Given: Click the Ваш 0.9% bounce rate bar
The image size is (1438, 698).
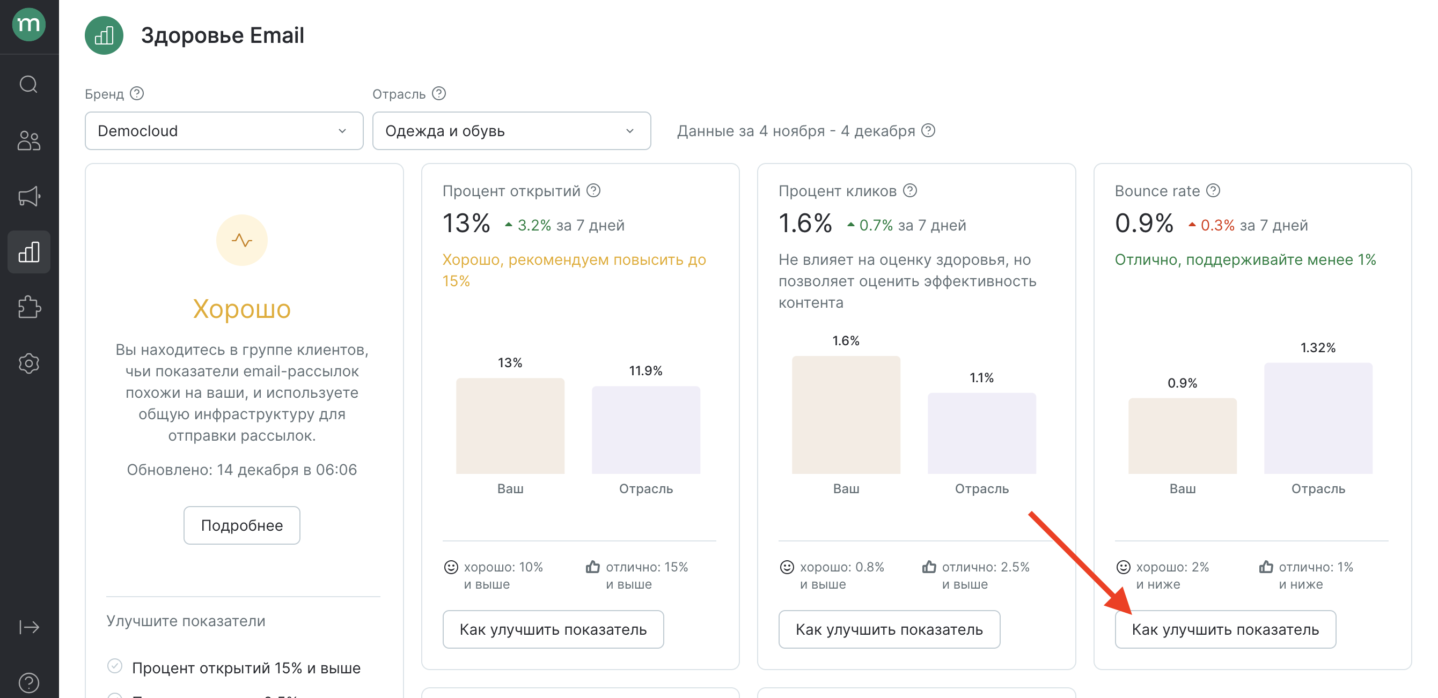Looking at the screenshot, I should click(1183, 436).
